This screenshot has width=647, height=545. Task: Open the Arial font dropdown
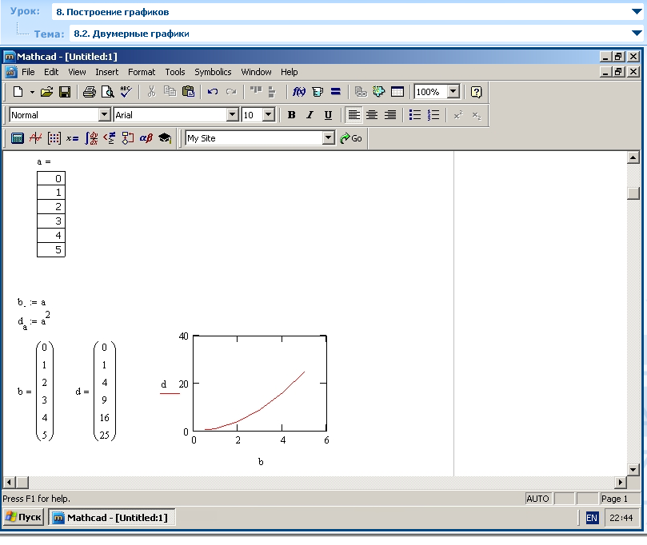233,114
